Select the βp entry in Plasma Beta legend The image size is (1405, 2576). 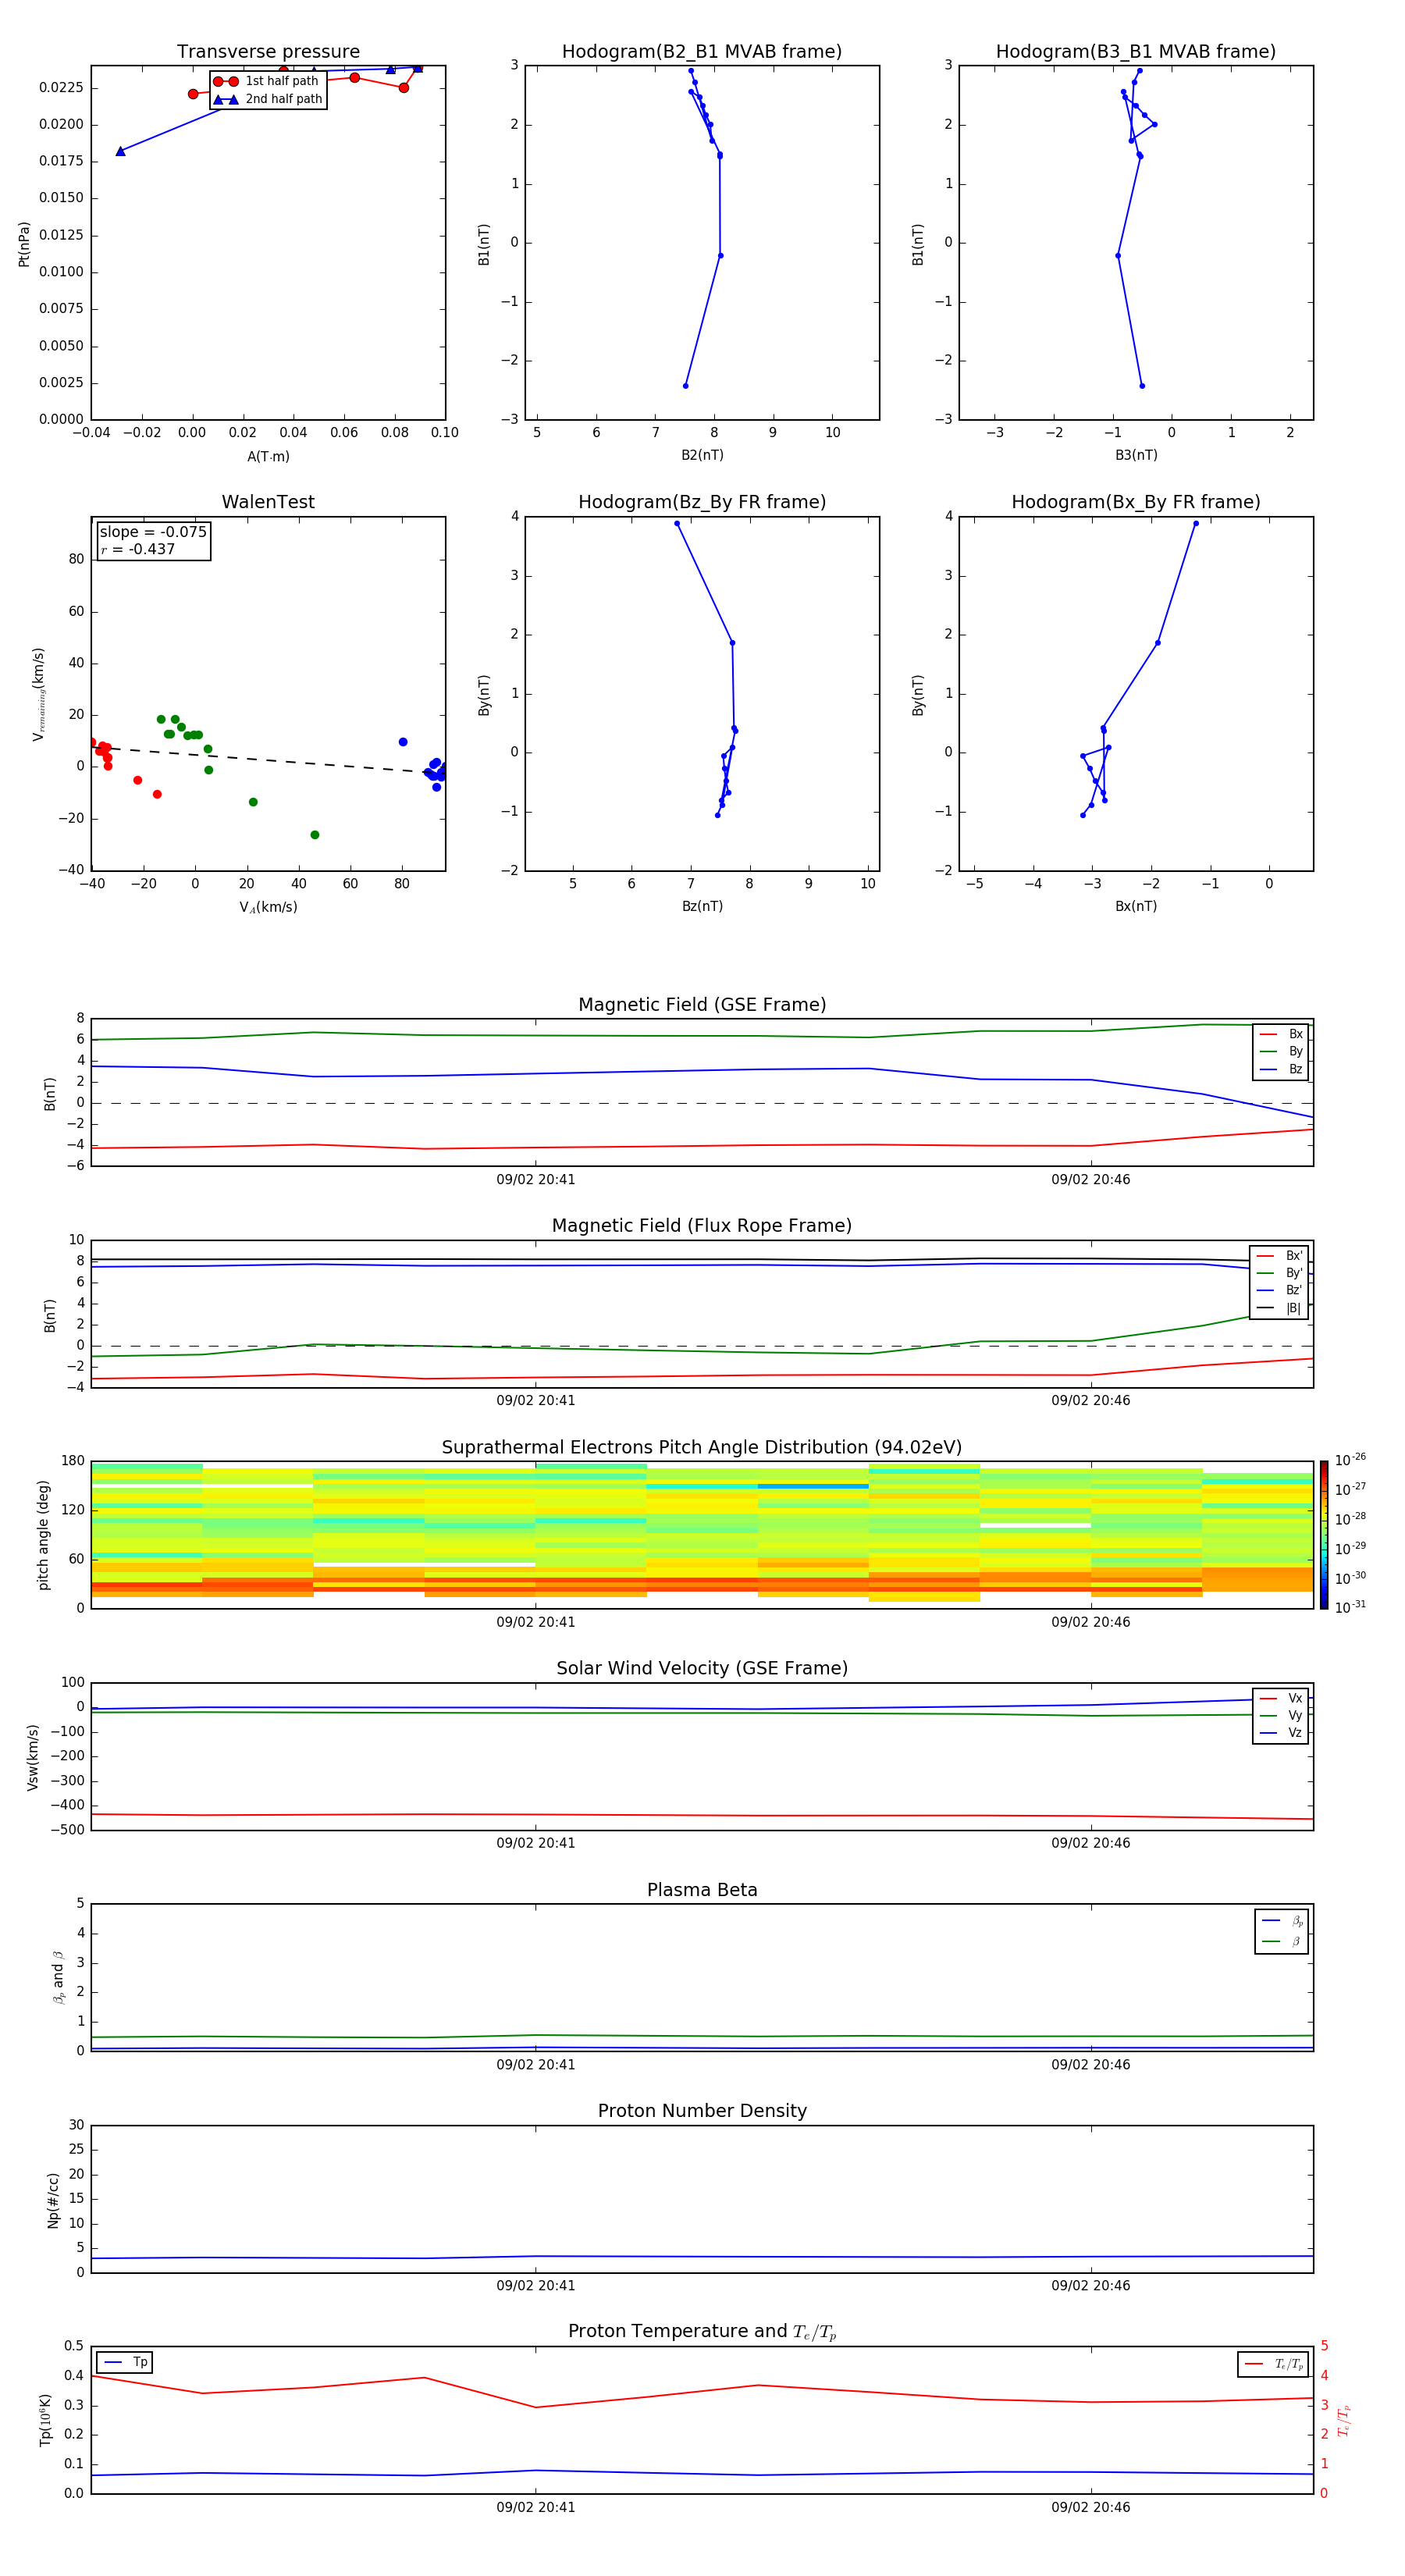coord(1282,1921)
